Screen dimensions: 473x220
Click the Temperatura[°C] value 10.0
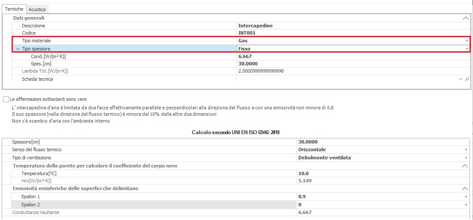(x=303, y=173)
